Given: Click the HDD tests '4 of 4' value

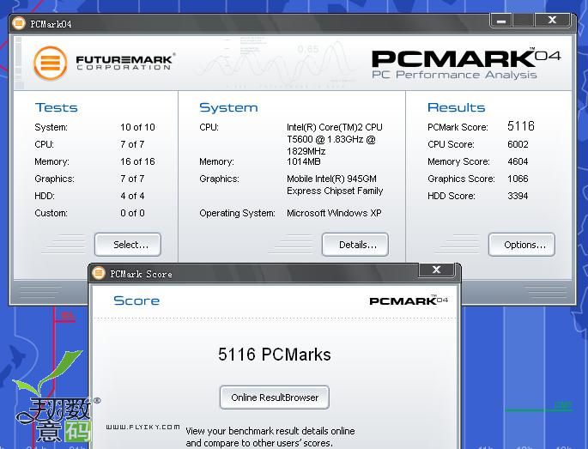Looking at the screenshot, I should (132, 196).
